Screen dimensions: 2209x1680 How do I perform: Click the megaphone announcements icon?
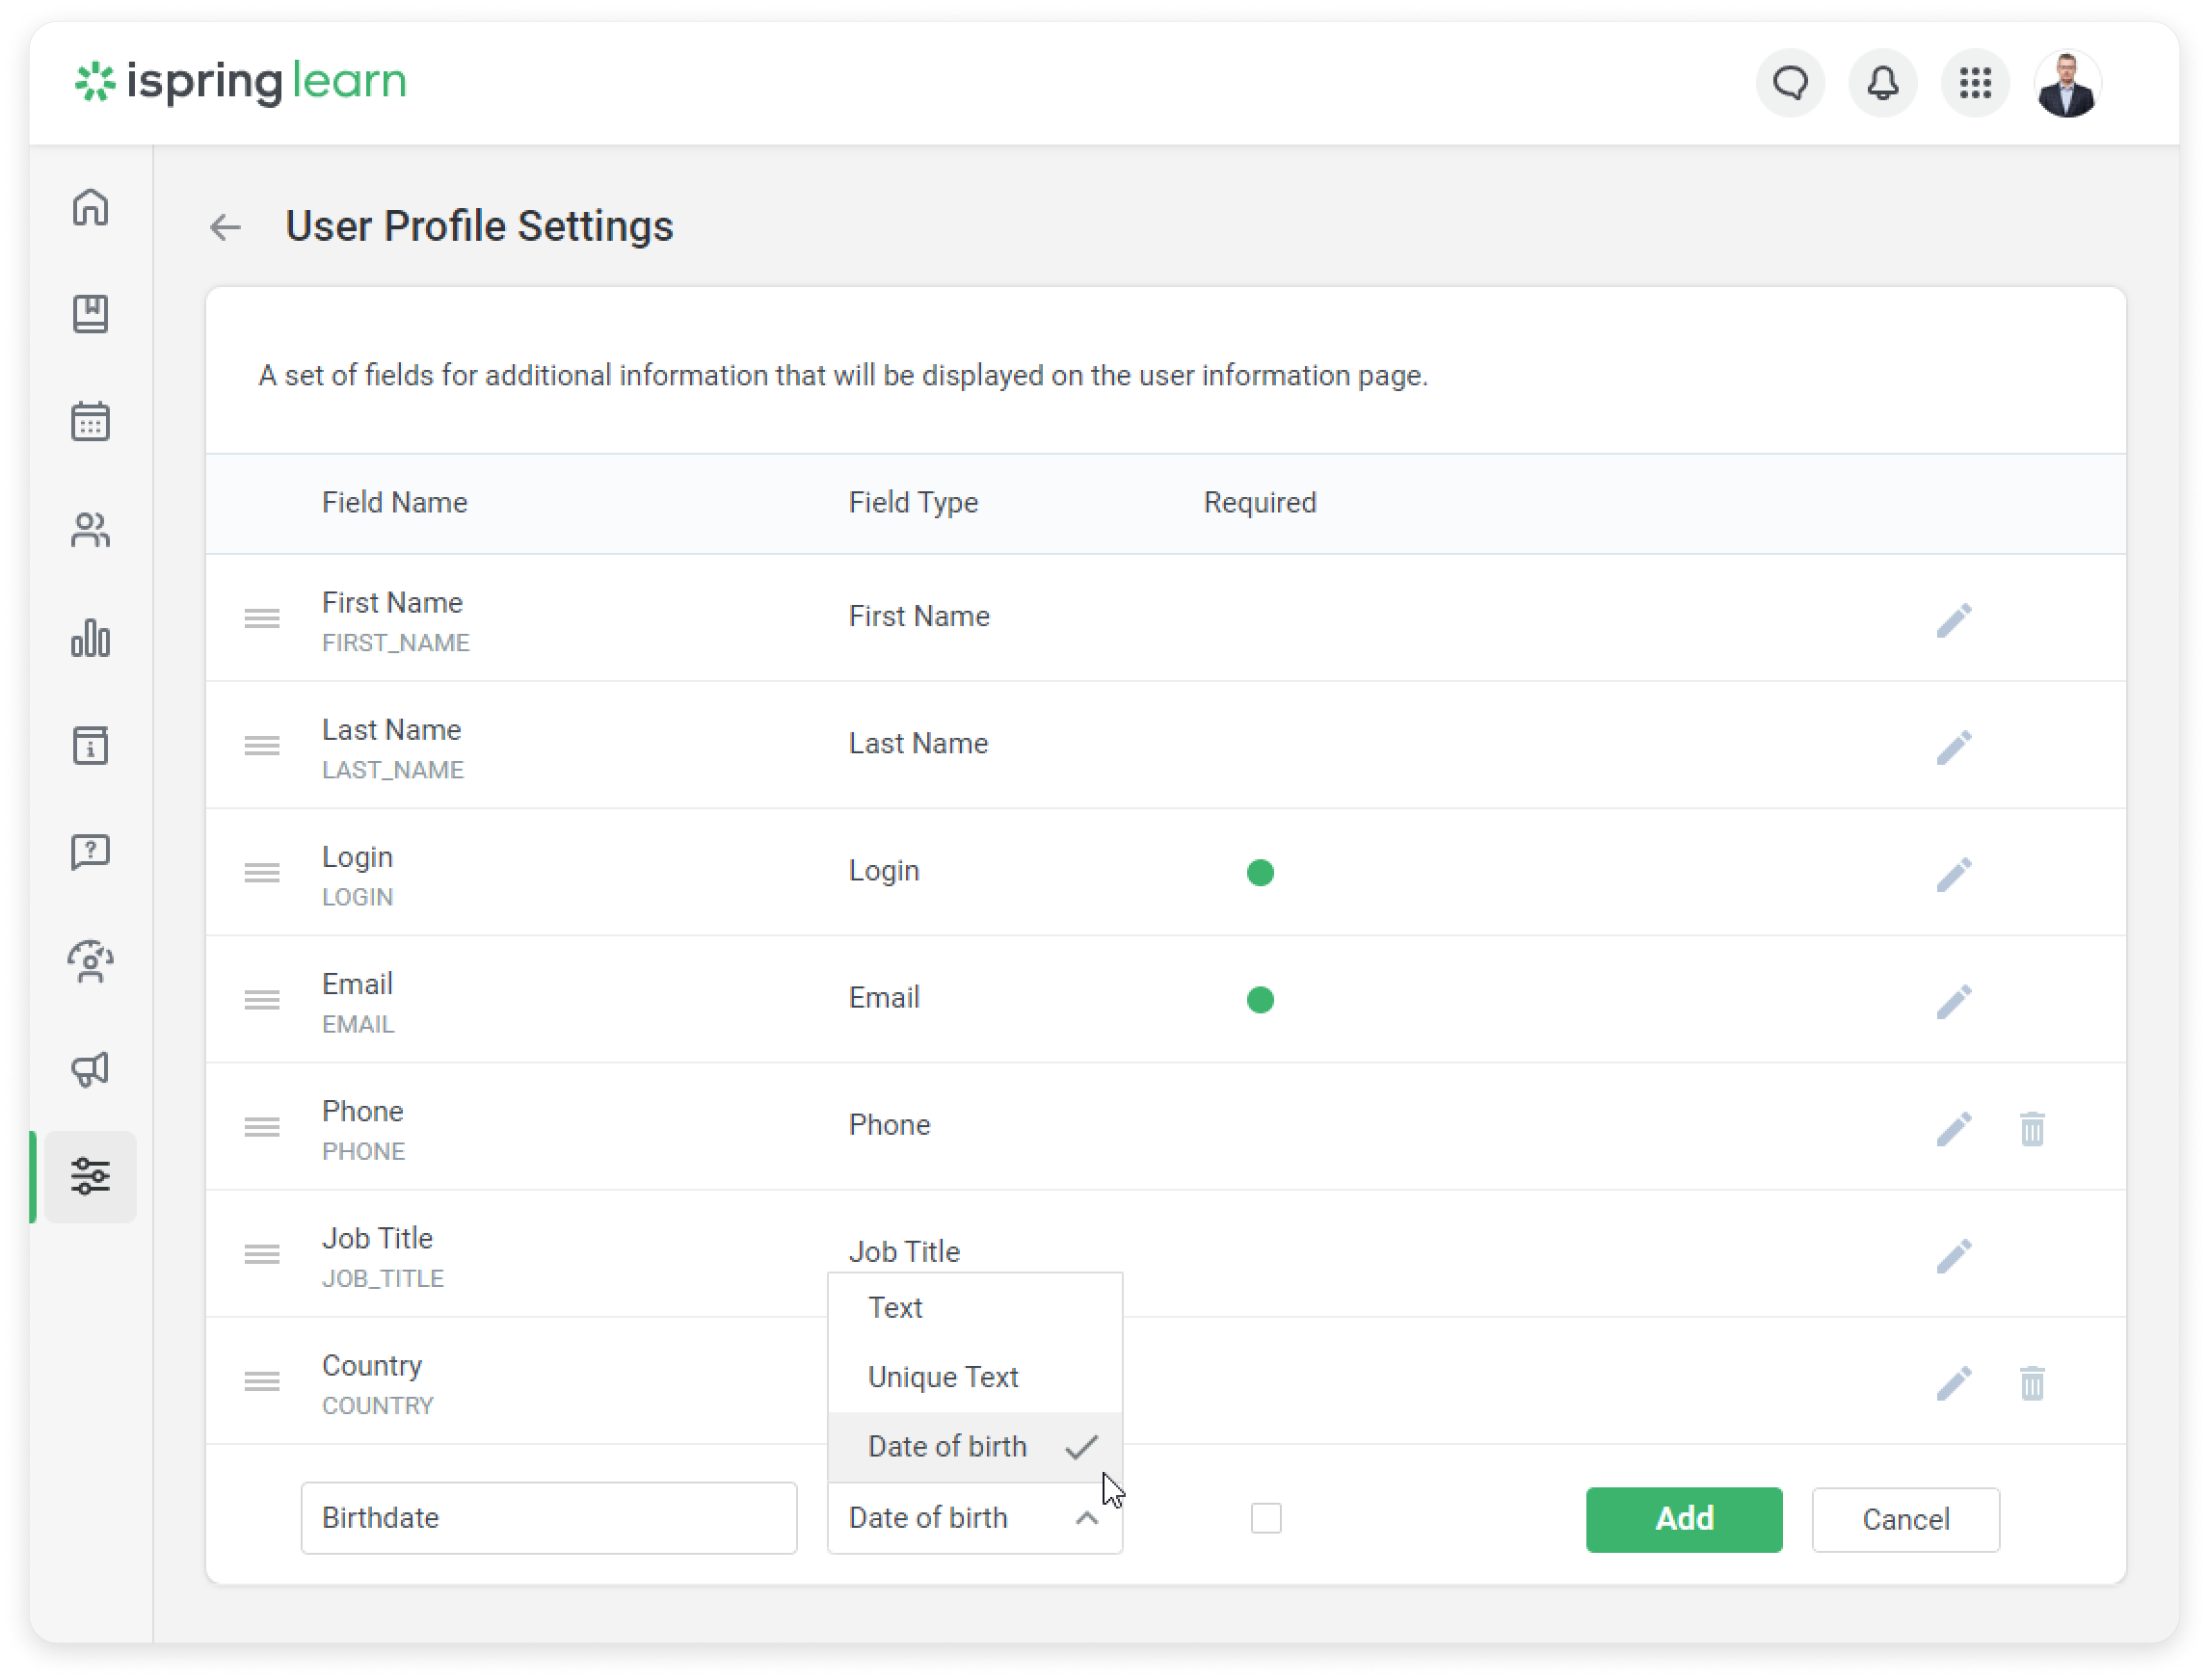coord(90,1069)
